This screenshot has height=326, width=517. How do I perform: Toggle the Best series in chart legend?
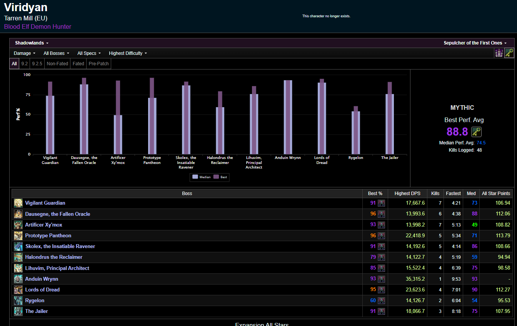coord(220,177)
